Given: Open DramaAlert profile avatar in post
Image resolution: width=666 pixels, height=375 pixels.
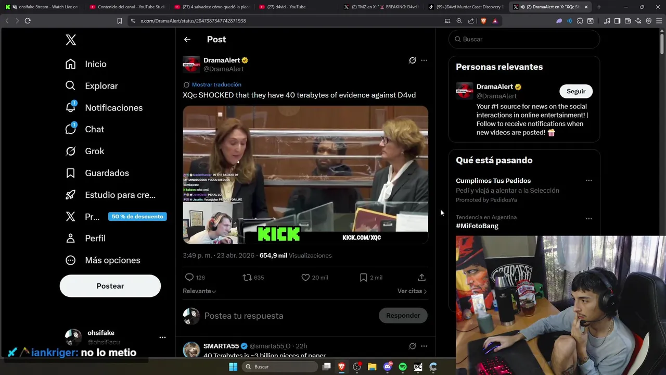Looking at the screenshot, I should coord(191,65).
